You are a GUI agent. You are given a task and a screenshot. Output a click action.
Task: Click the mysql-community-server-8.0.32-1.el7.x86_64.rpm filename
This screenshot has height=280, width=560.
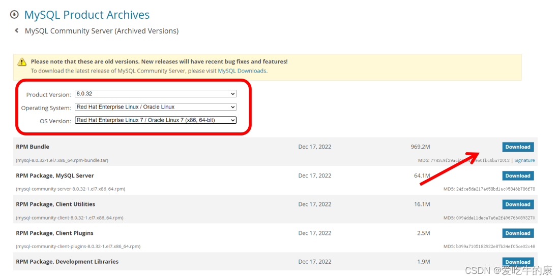[70, 189]
